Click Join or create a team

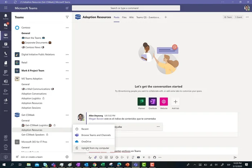pos(32,157)
